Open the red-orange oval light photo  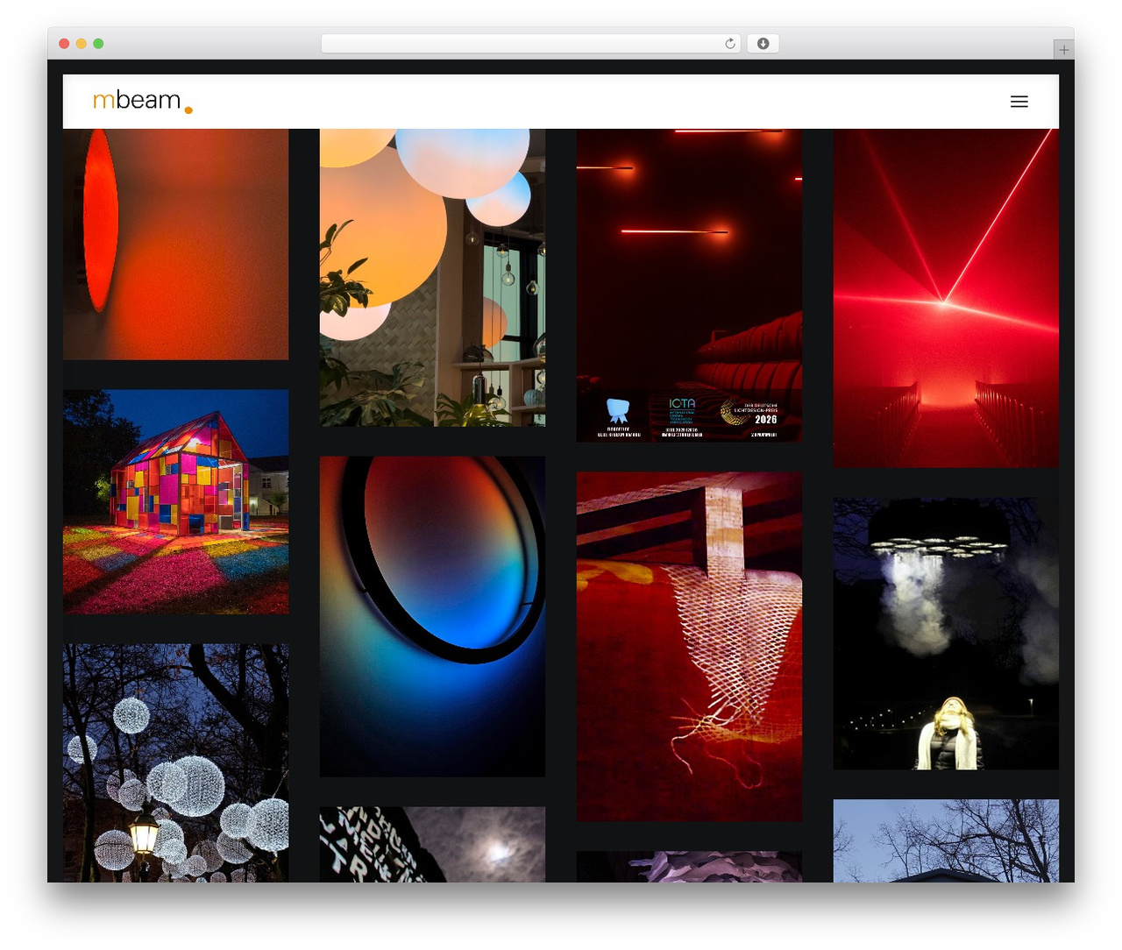pos(175,245)
